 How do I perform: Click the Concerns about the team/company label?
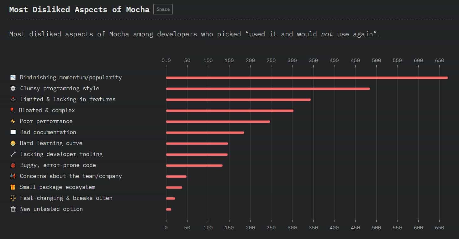(71, 176)
